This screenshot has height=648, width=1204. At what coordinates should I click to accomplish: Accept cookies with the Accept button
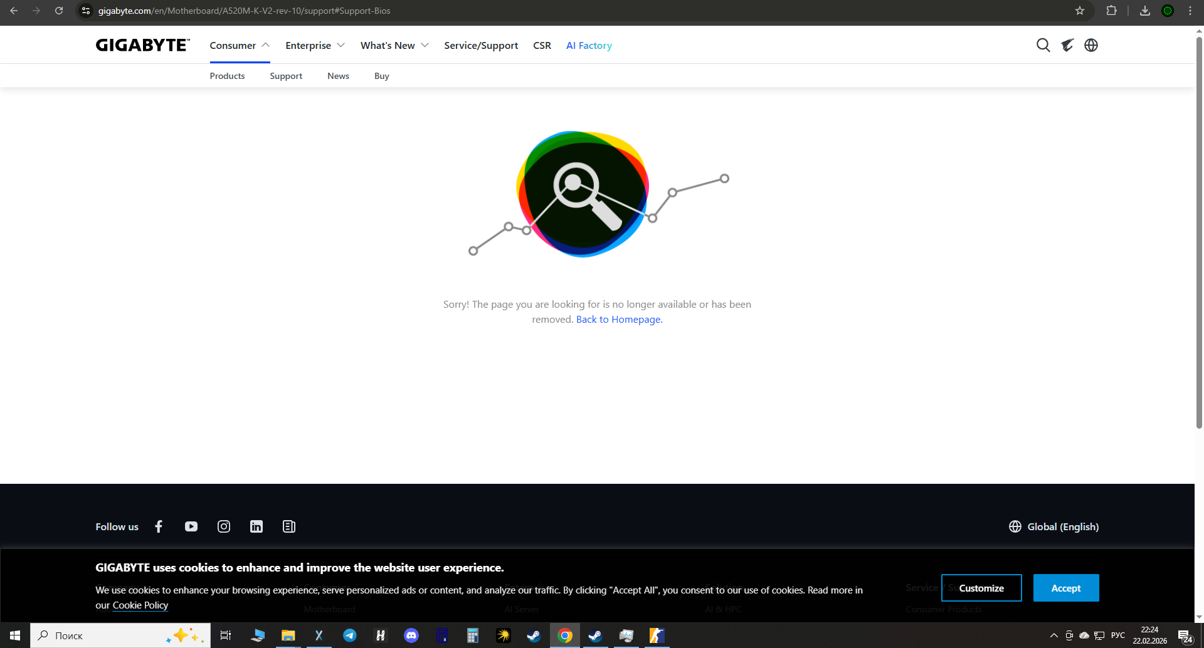click(1066, 588)
